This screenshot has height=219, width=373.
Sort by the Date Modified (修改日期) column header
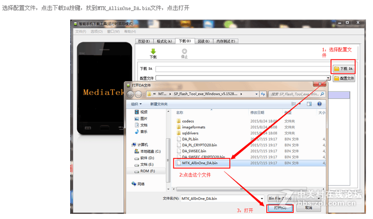point(257,113)
